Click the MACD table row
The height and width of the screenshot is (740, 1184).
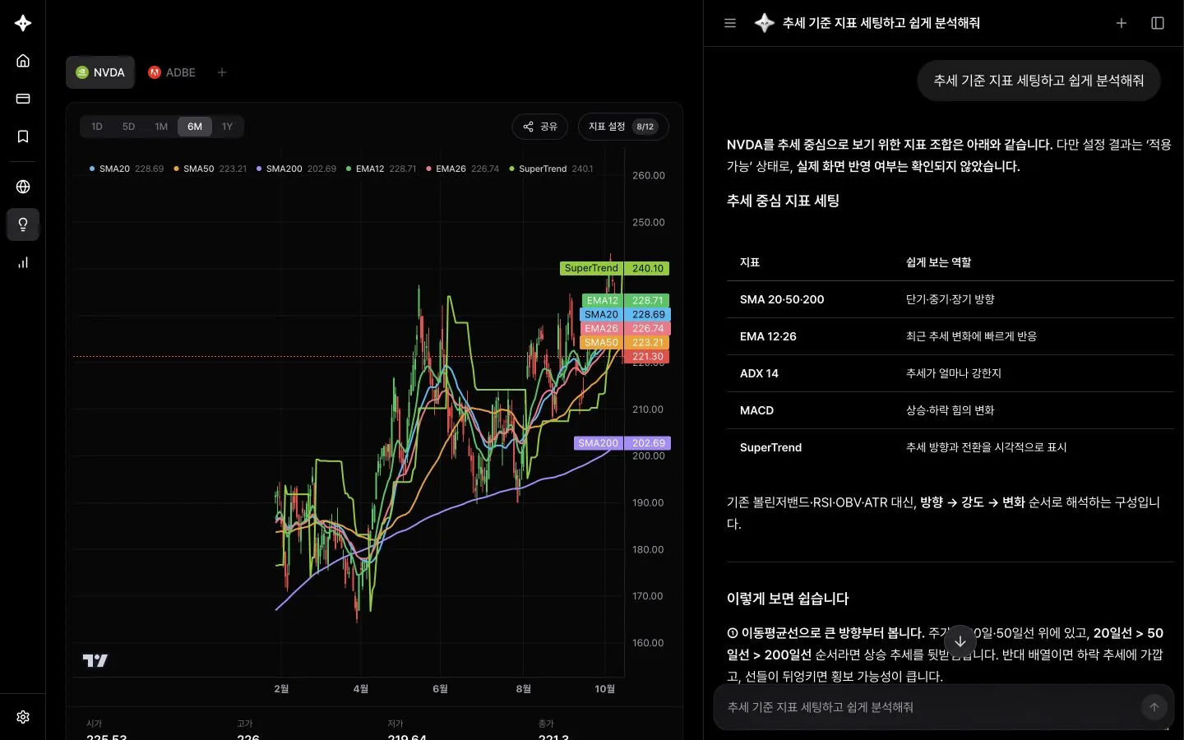[x=950, y=410]
